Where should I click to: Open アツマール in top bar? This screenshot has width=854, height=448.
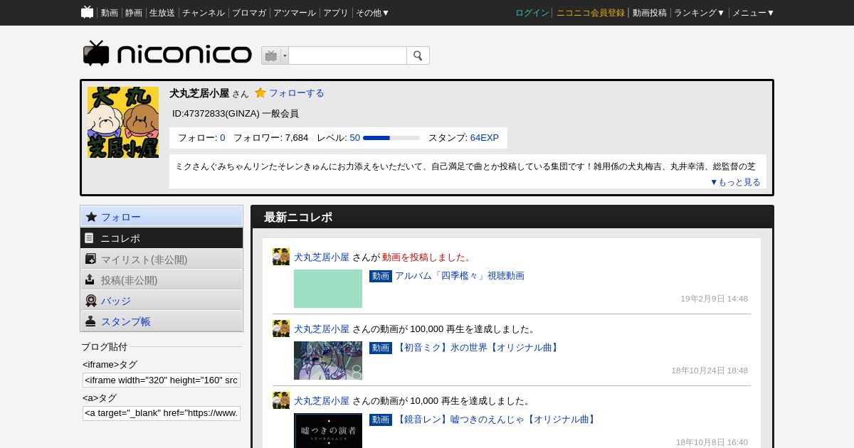pyautogui.click(x=295, y=13)
